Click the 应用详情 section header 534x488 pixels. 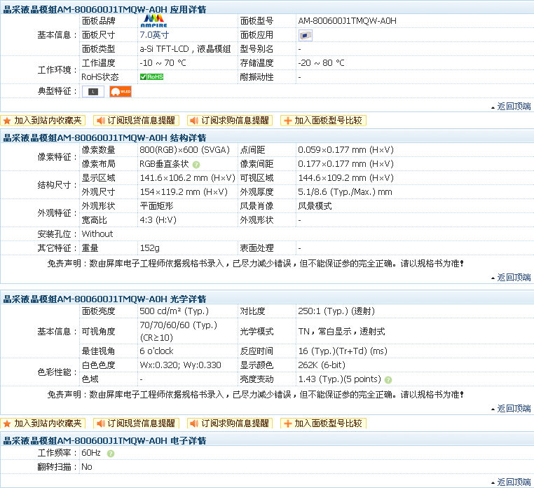(104, 9)
